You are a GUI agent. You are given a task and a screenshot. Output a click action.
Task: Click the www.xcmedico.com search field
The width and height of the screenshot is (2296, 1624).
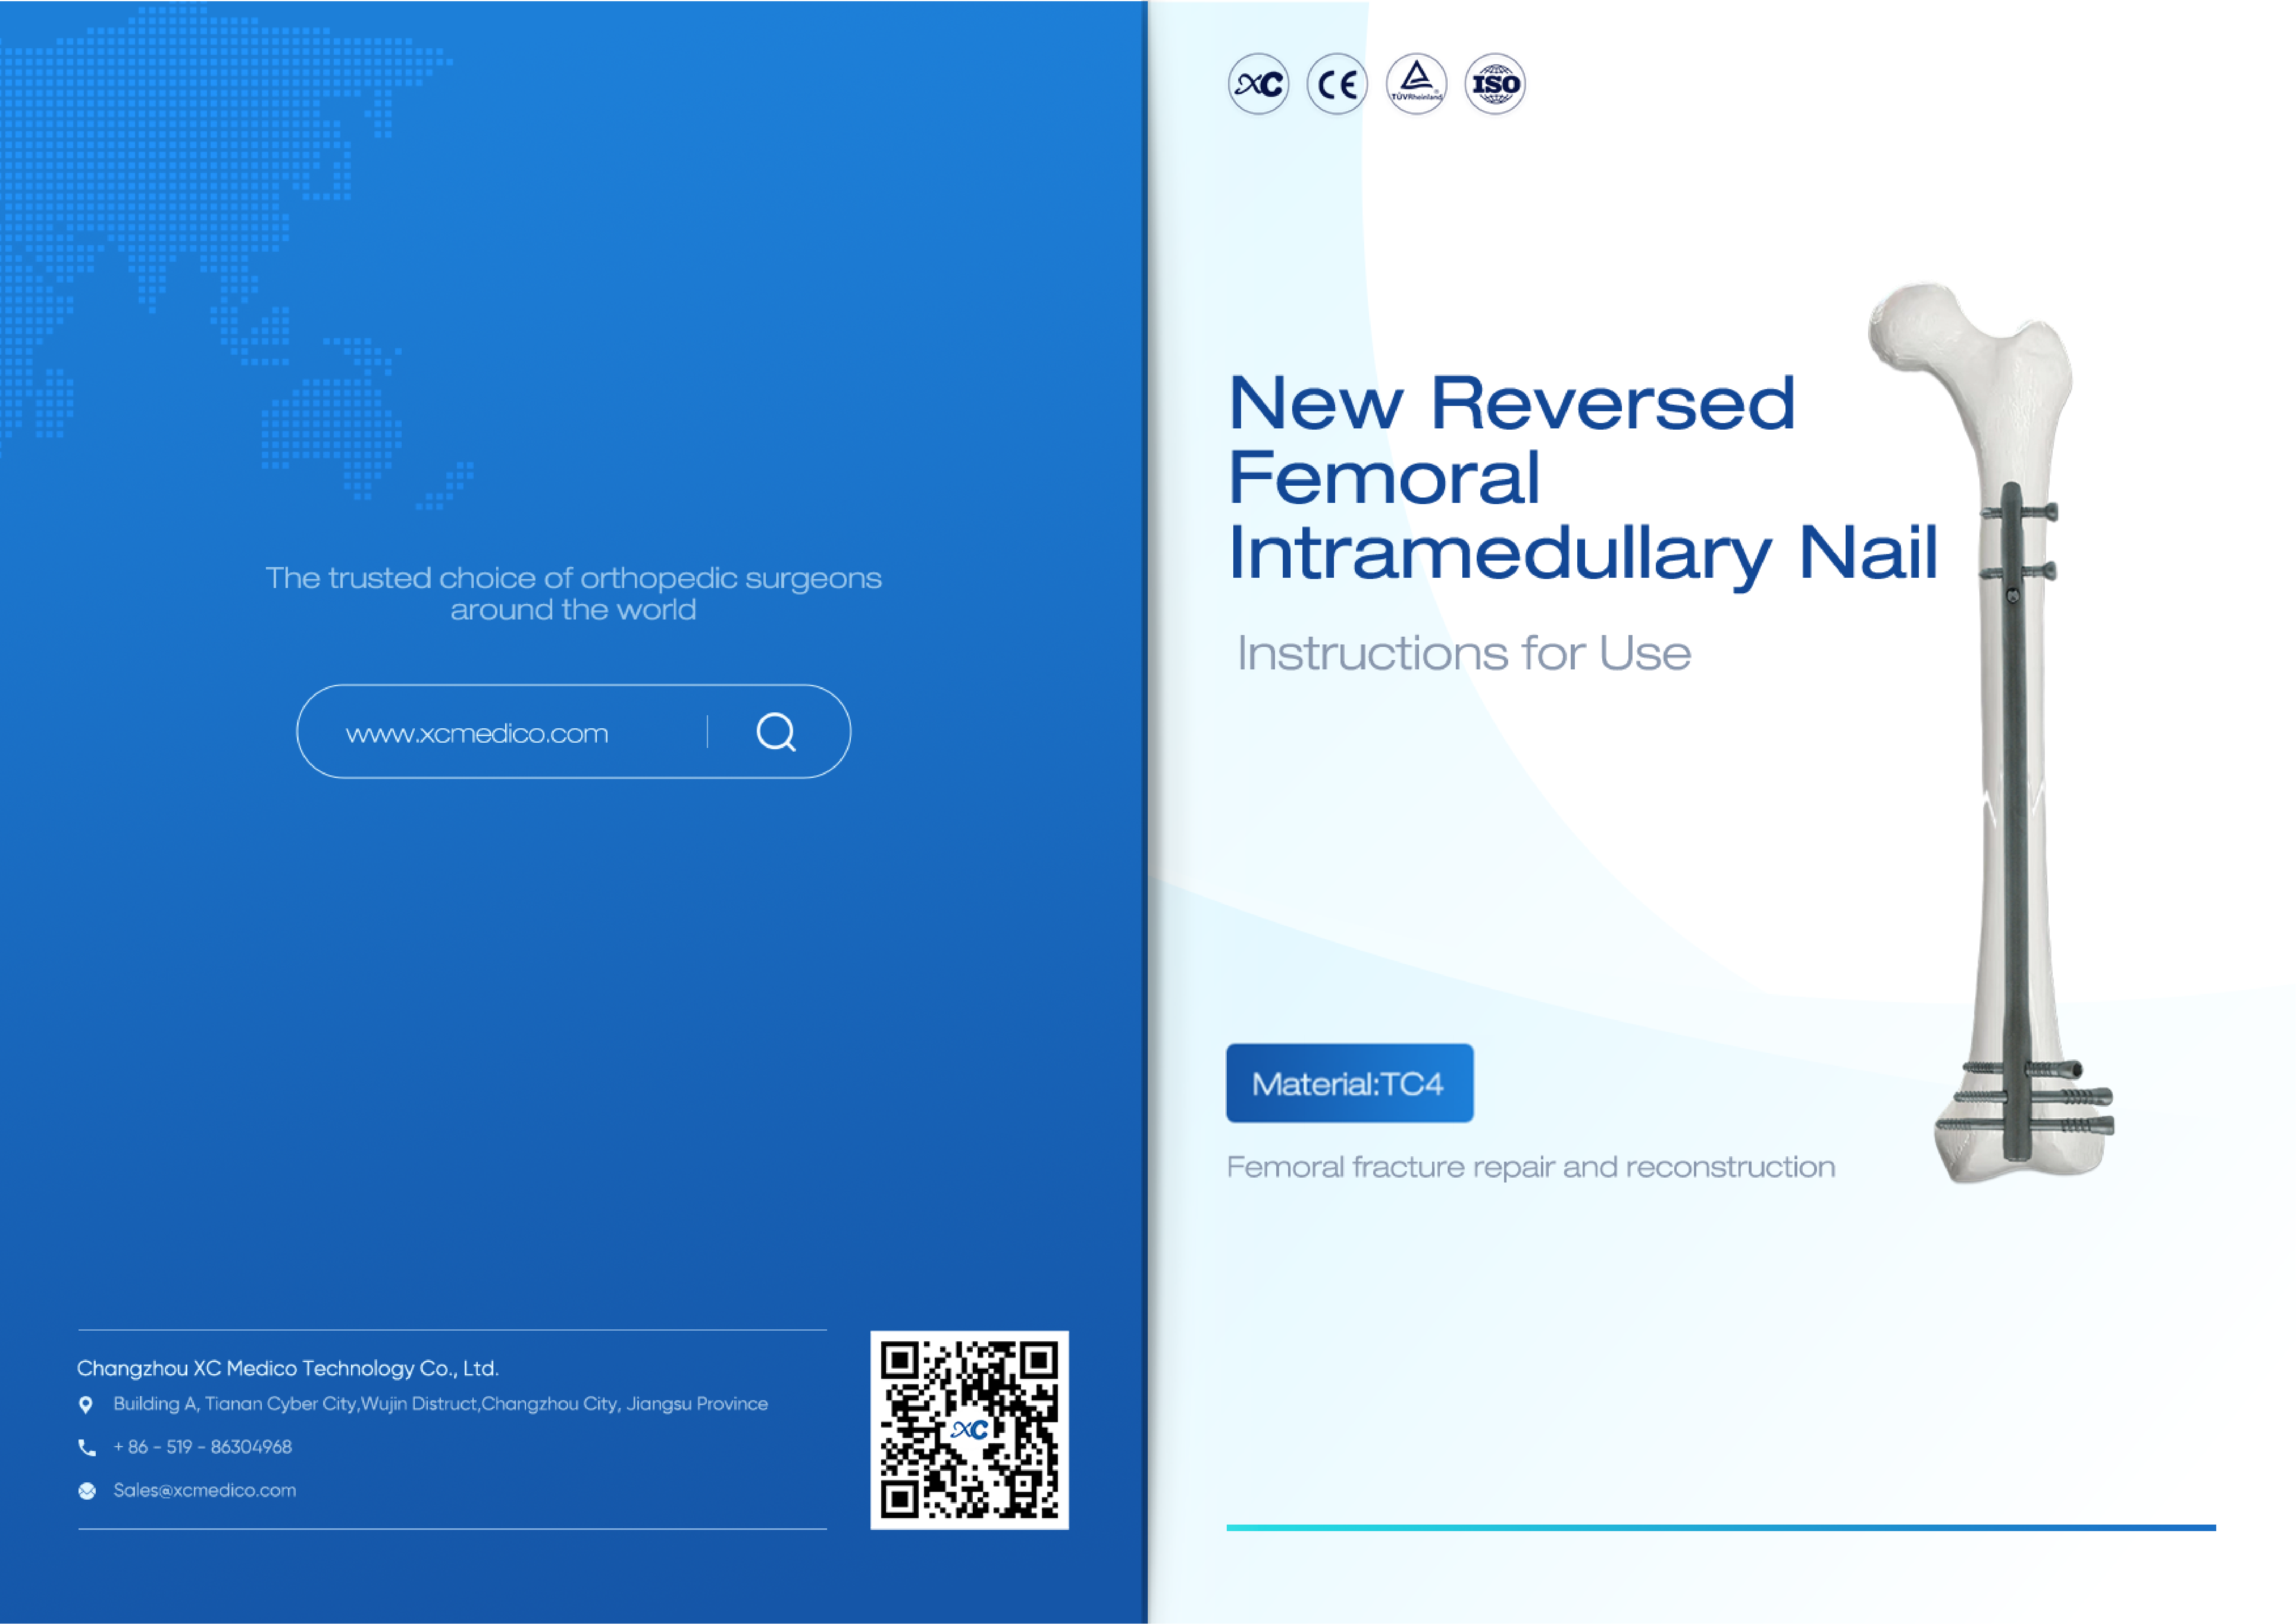click(x=573, y=731)
